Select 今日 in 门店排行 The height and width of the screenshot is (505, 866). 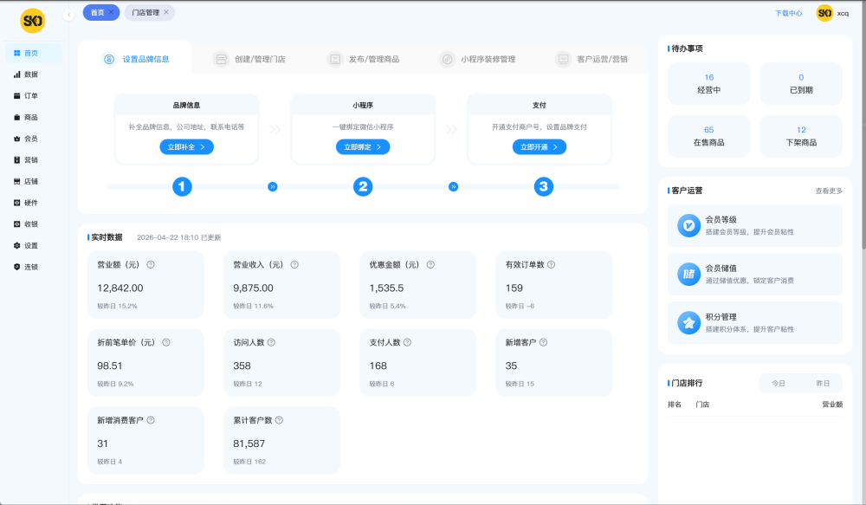point(779,384)
